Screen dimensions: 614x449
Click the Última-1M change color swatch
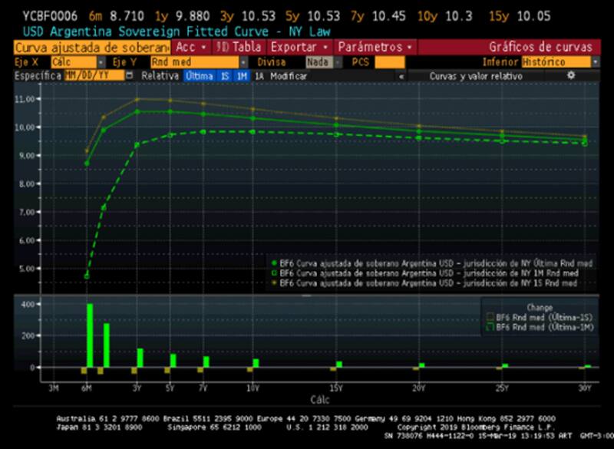[x=488, y=327]
